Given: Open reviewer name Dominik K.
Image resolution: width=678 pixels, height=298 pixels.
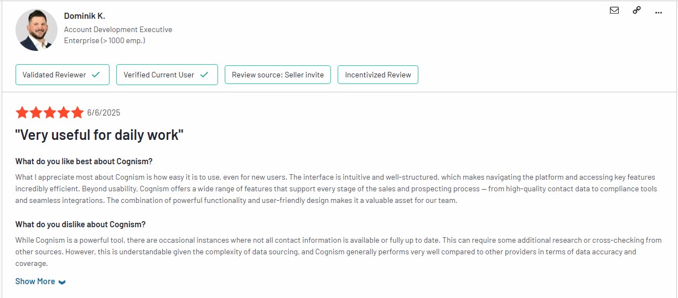Looking at the screenshot, I should [x=85, y=16].
